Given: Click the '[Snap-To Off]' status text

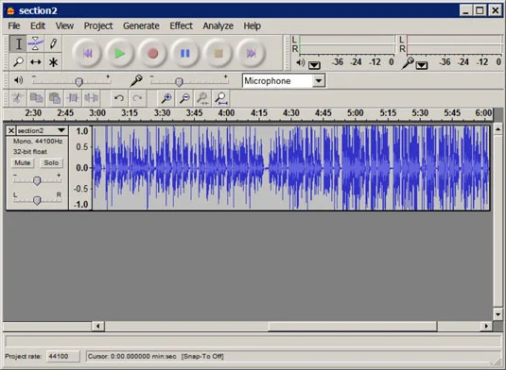Looking at the screenshot, I should 202,356.
